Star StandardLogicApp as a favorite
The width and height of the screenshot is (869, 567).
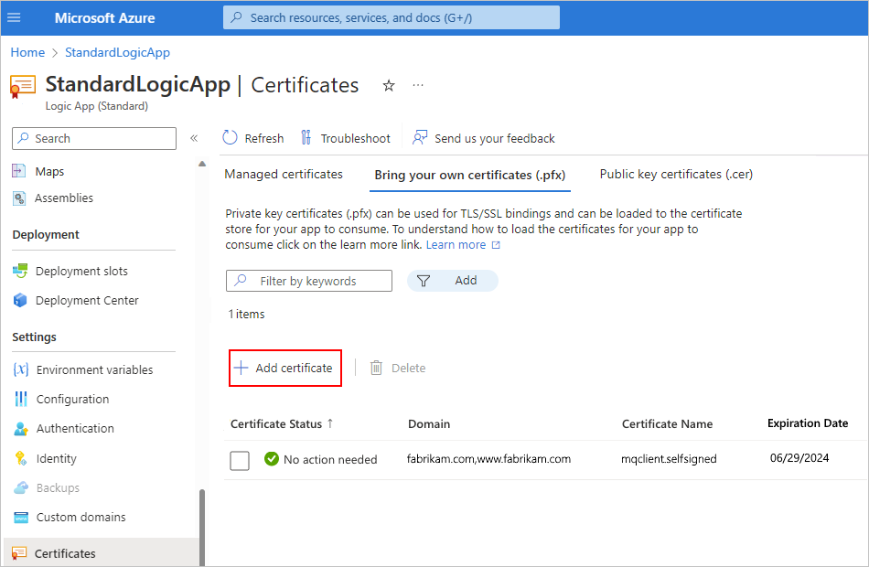(388, 85)
